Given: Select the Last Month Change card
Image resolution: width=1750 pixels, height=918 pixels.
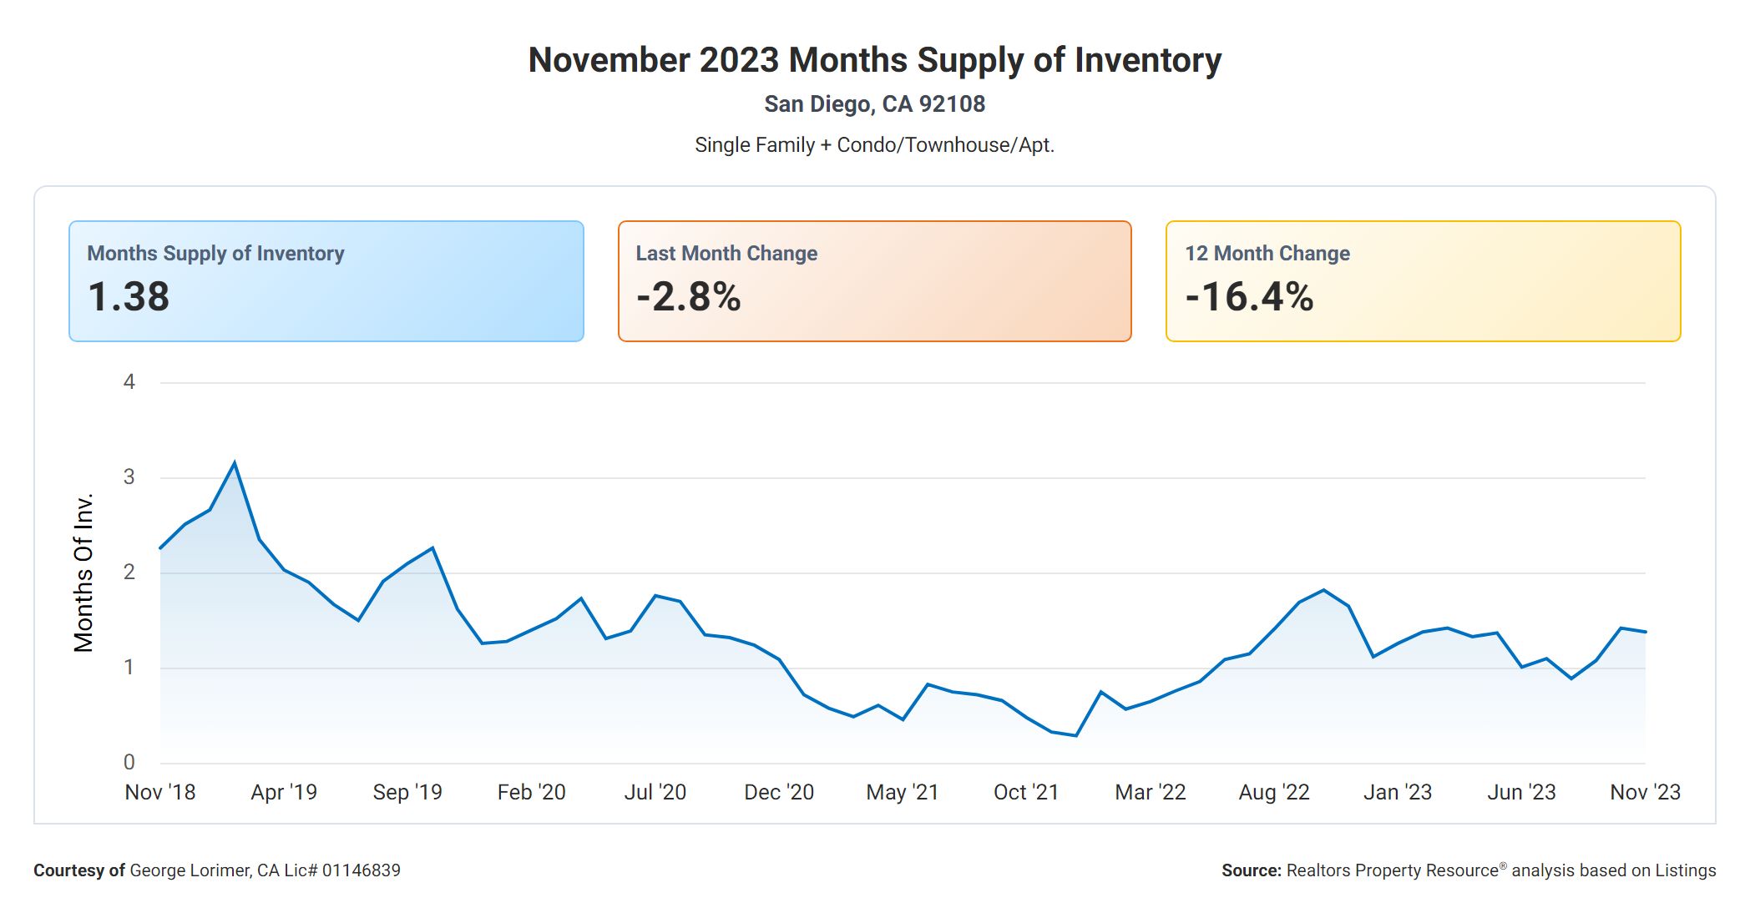Looking at the screenshot, I should (874, 281).
